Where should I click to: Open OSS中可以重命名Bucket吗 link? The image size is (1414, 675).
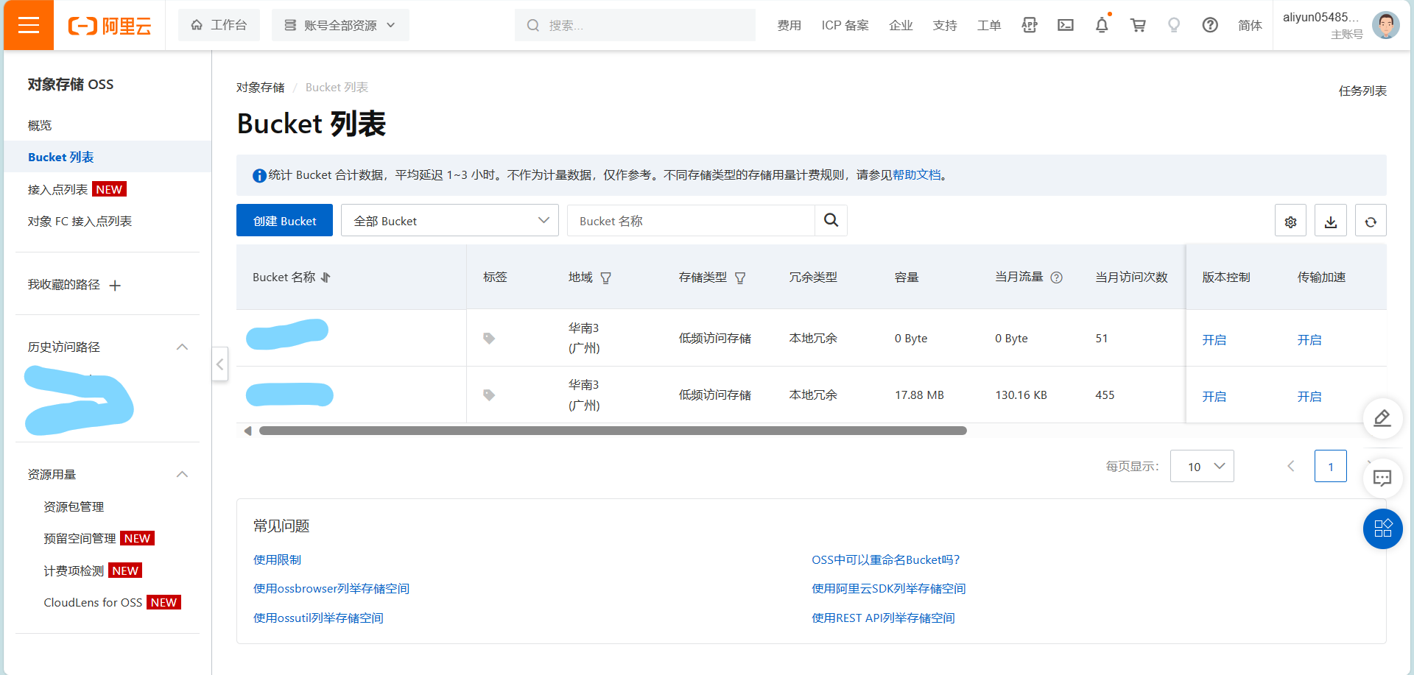885,559
